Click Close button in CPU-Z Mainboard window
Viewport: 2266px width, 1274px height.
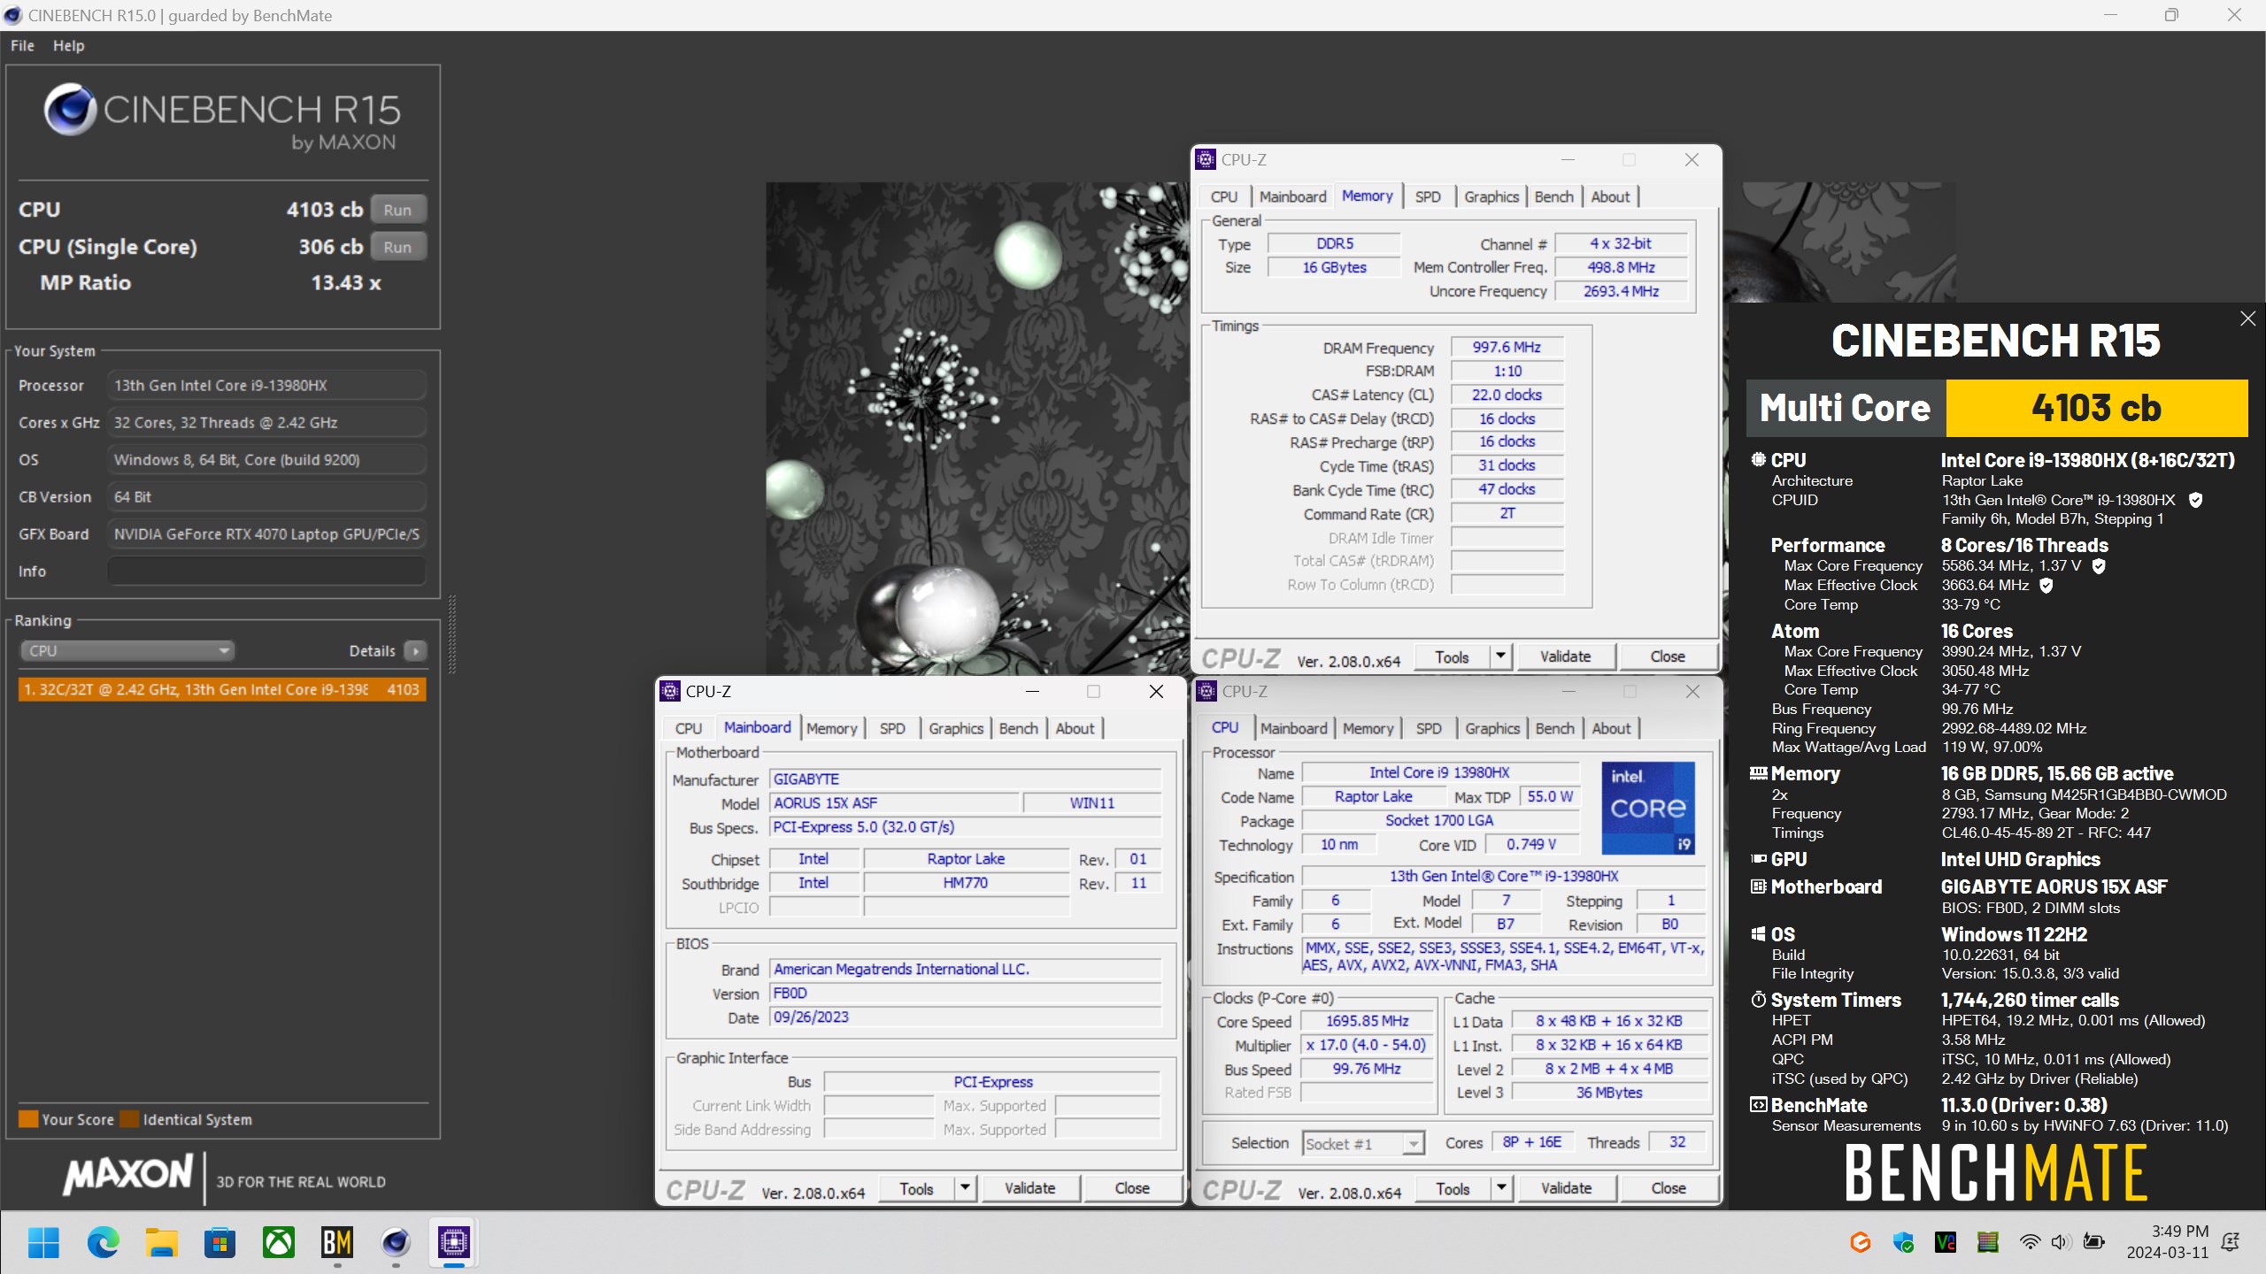click(1132, 1188)
